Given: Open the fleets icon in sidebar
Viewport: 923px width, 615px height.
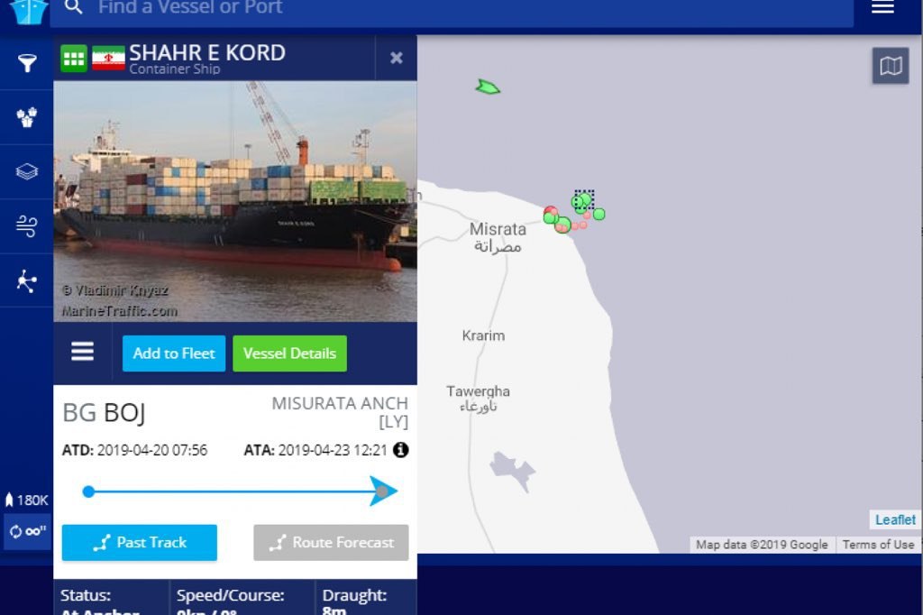Looking at the screenshot, I should (26, 117).
